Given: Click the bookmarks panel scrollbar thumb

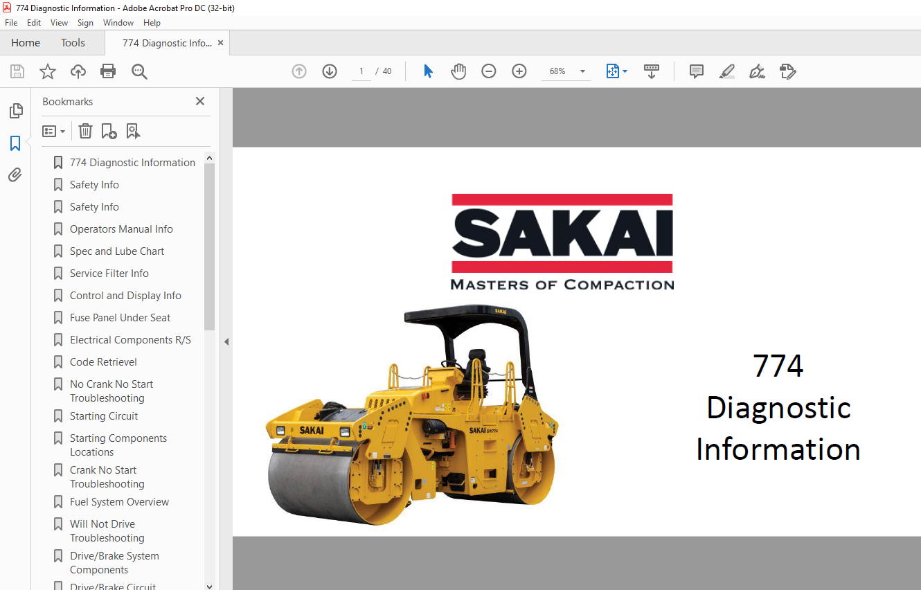Looking at the screenshot, I should point(210,247).
